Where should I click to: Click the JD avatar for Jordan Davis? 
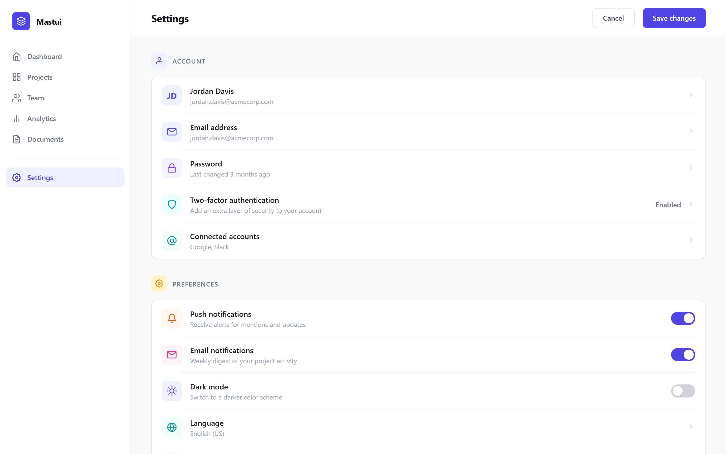(x=172, y=96)
